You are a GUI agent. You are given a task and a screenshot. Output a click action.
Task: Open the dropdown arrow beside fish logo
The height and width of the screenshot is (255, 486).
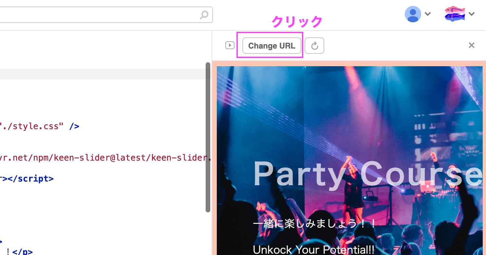472,14
